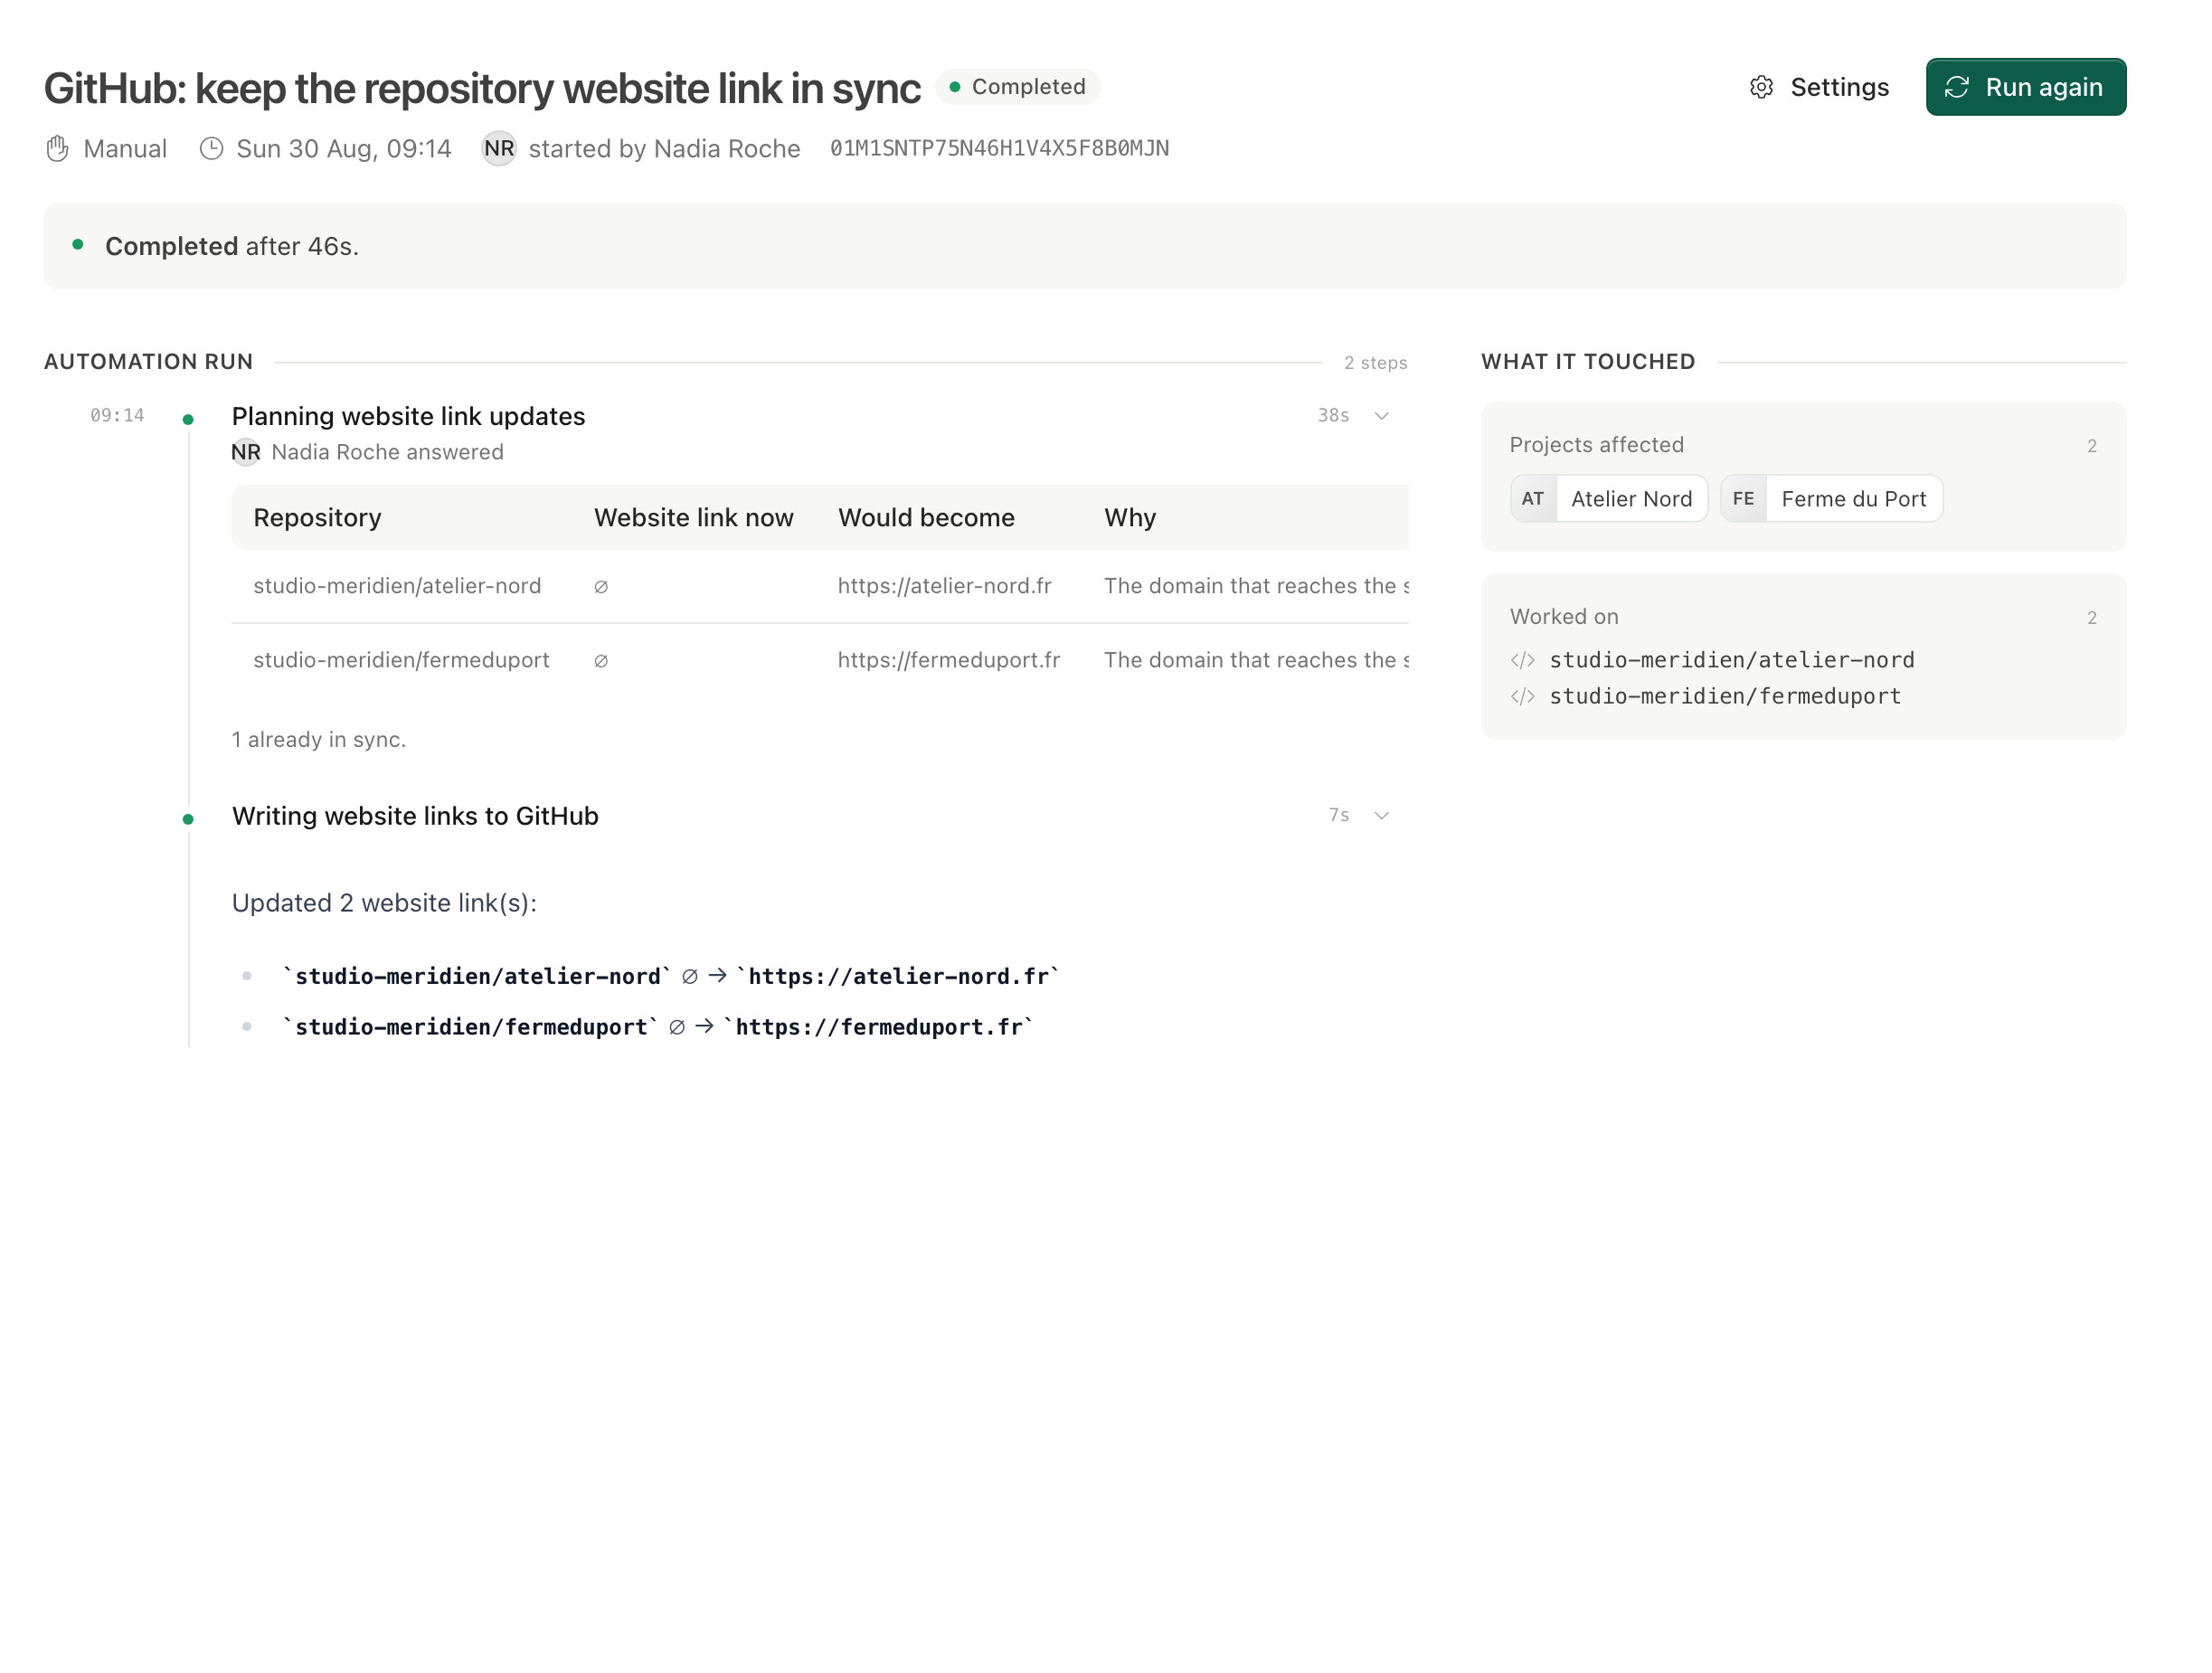Click the Worked on label
Image resolution: width=2212 pixels, height=1673 pixels.
click(x=1564, y=617)
